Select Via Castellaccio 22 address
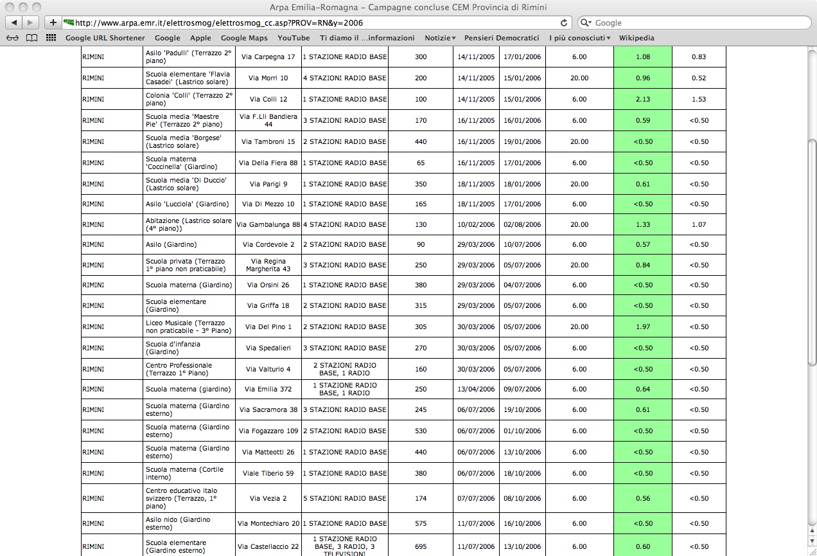The width and height of the screenshot is (817, 556). (x=268, y=546)
